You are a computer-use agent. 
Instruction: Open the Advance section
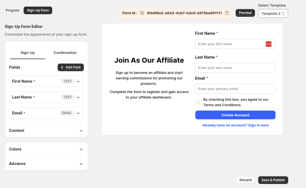click(x=81, y=164)
